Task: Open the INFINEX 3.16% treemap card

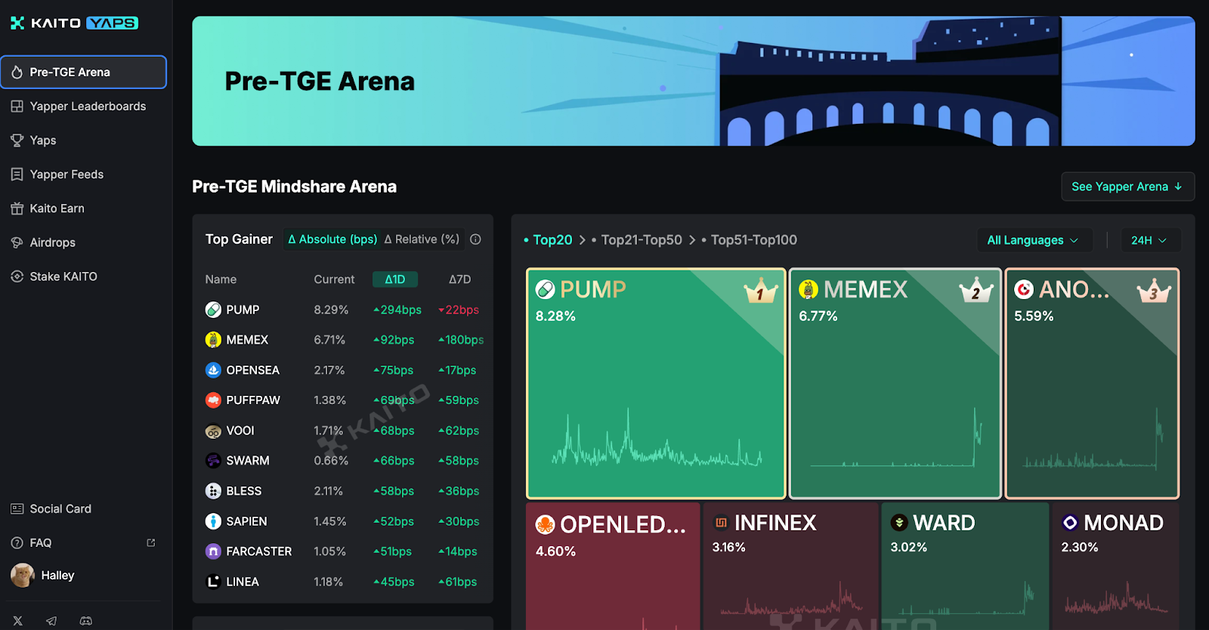Action: coord(791,567)
